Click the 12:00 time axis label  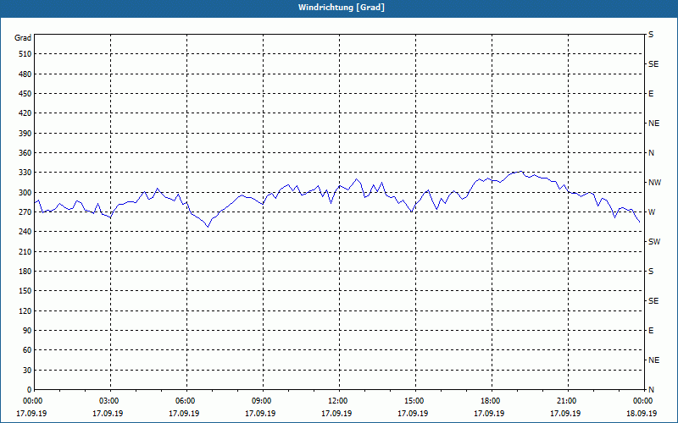click(x=337, y=401)
